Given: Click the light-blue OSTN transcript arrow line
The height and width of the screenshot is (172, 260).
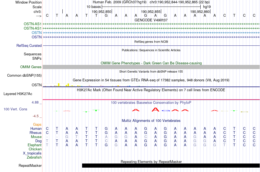Looking at the screenshot, I should [x=151, y=33].
